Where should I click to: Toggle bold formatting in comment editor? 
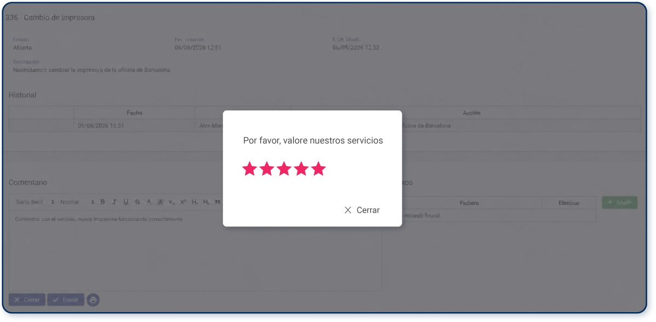point(102,202)
